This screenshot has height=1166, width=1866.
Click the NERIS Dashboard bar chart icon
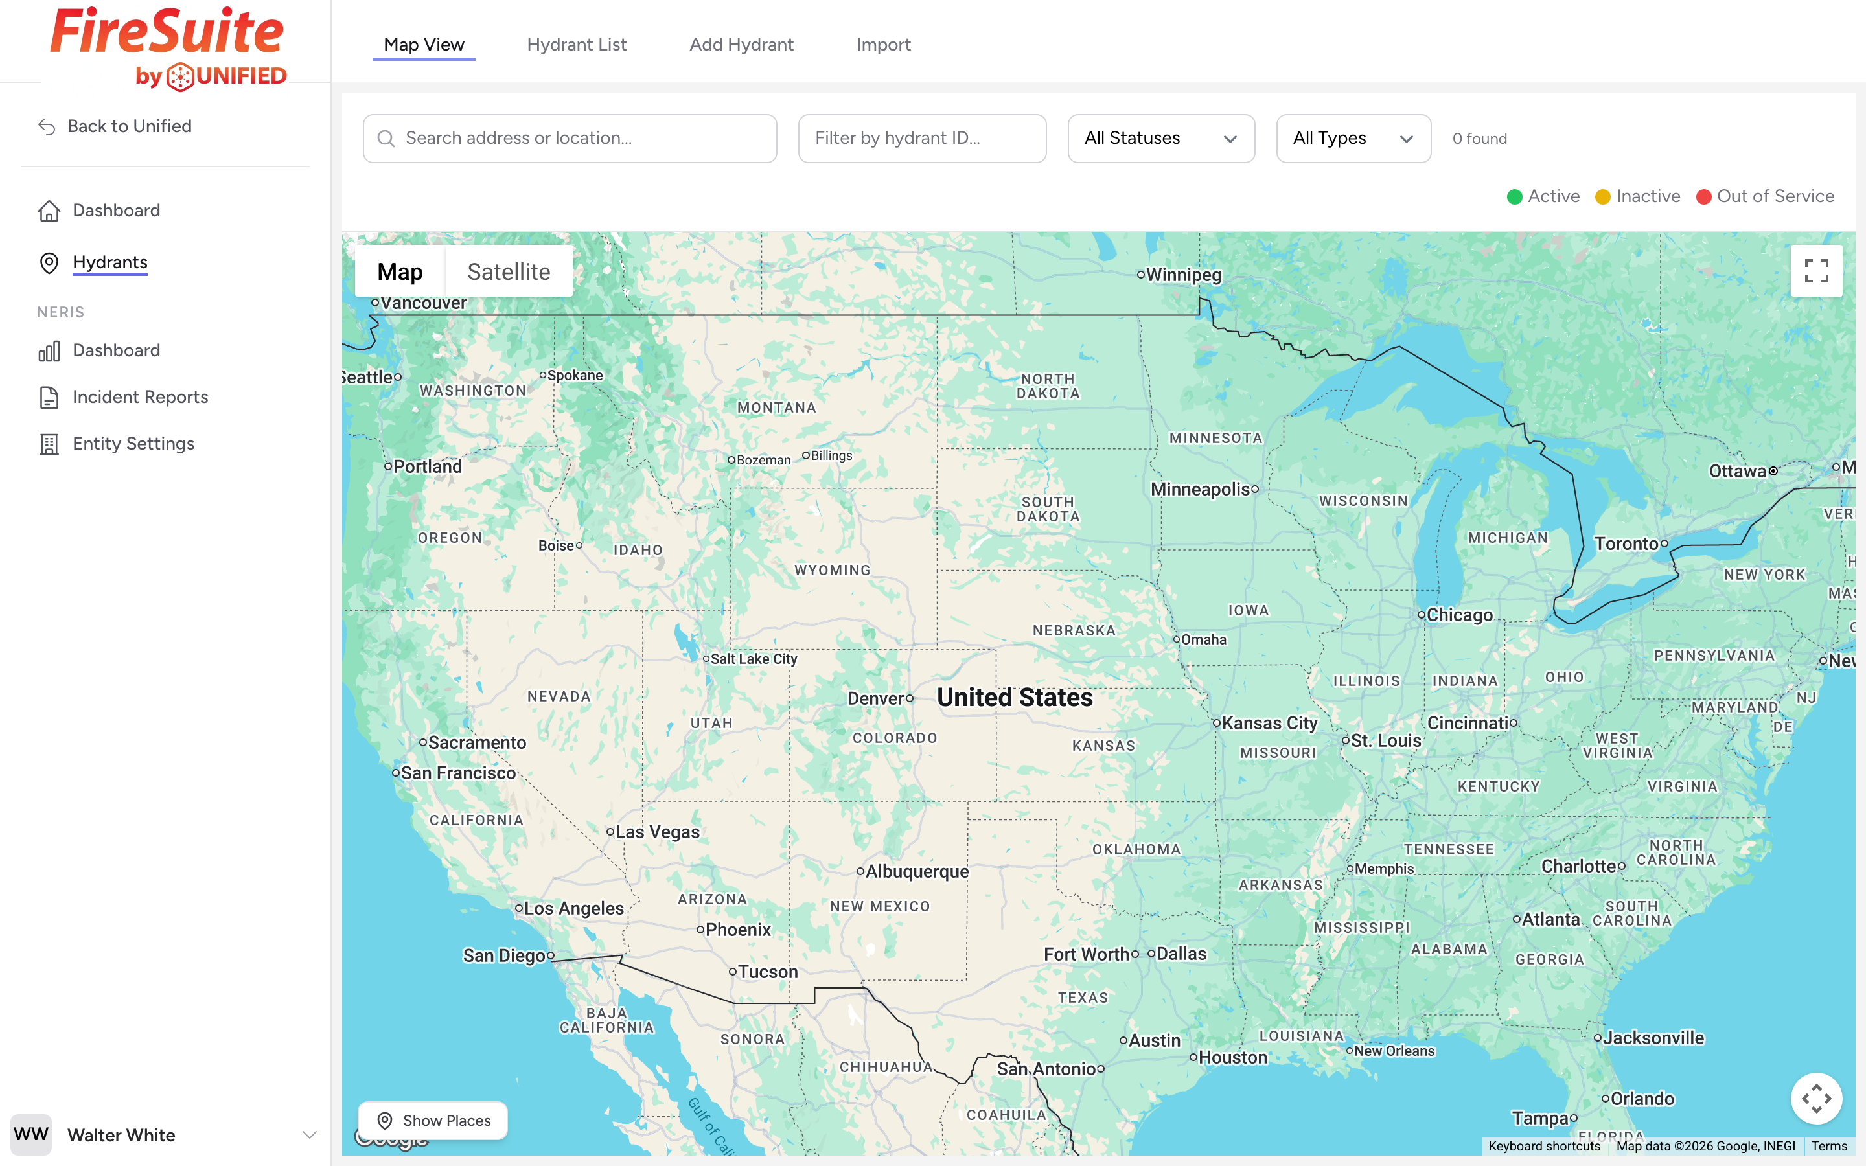pos(49,351)
